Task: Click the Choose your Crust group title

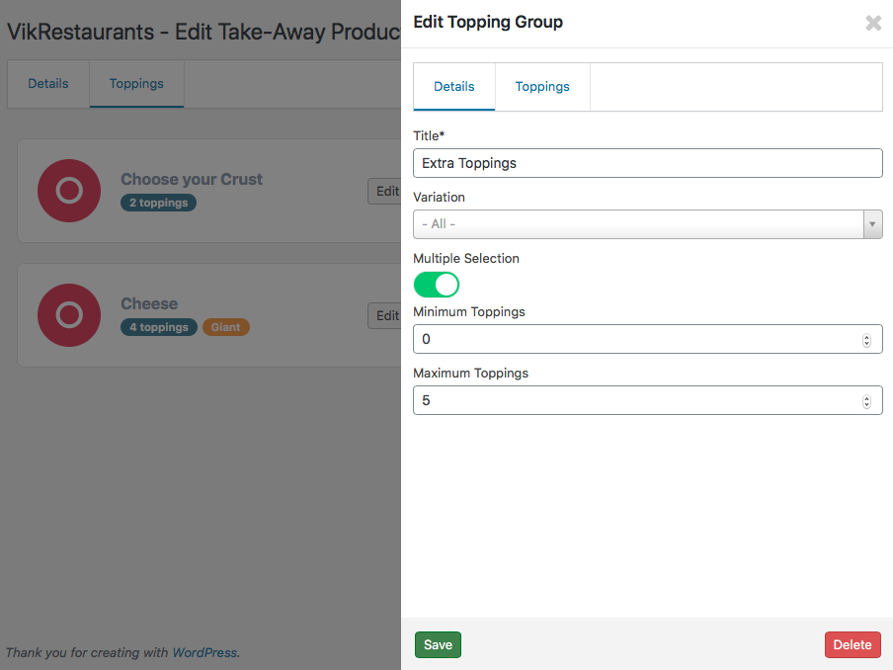Action: [x=192, y=179]
